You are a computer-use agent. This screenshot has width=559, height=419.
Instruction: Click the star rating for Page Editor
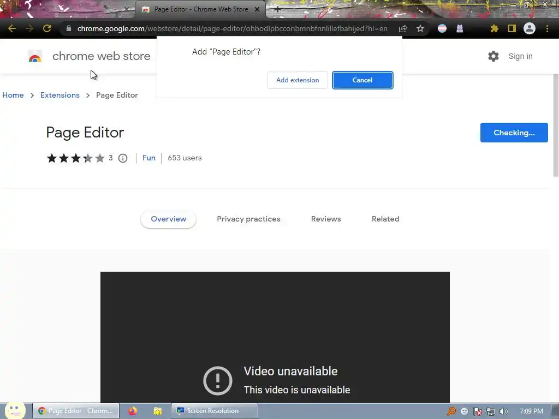(x=75, y=158)
